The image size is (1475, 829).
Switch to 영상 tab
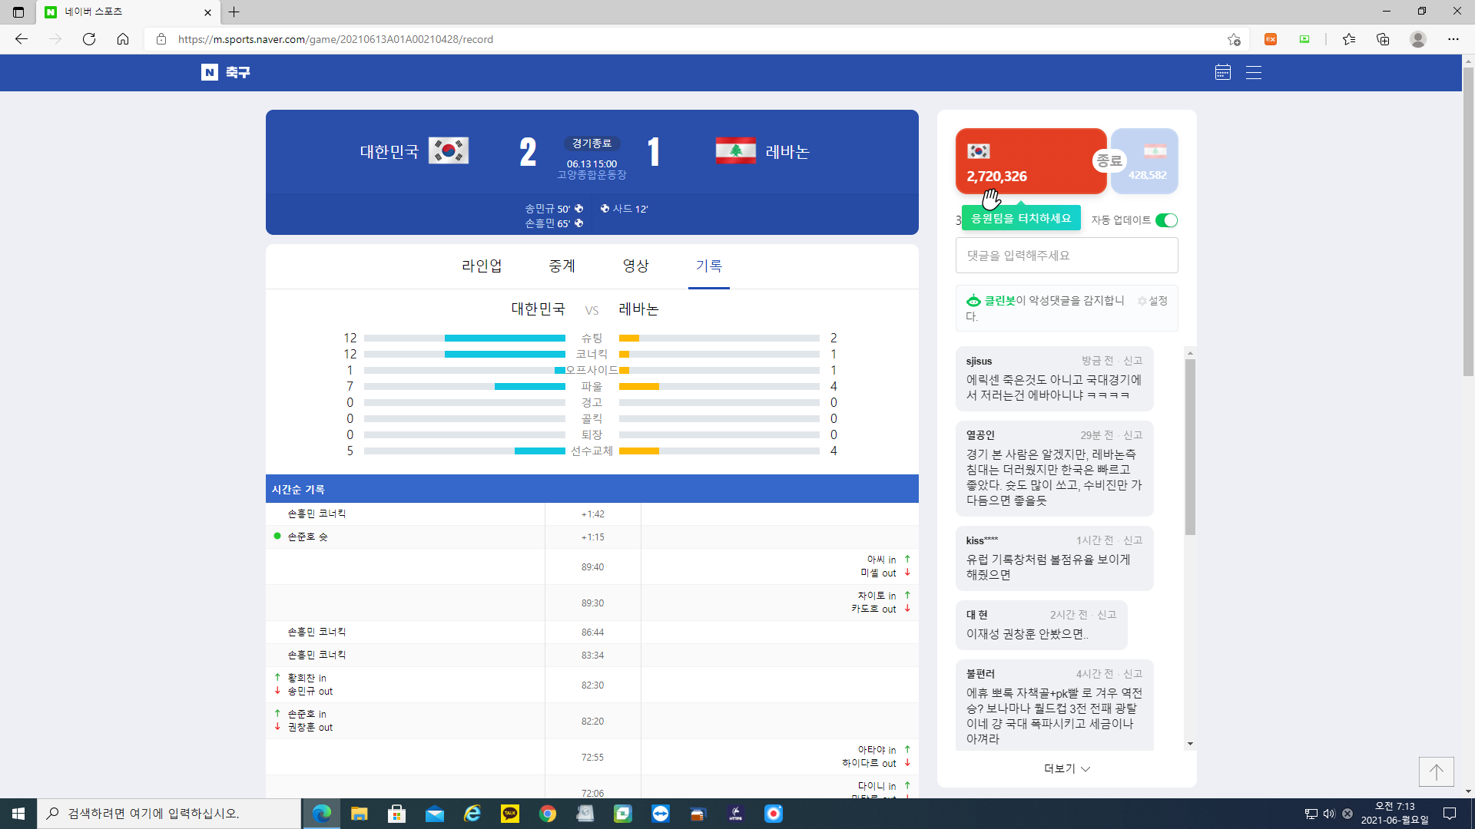tap(635, 266)
